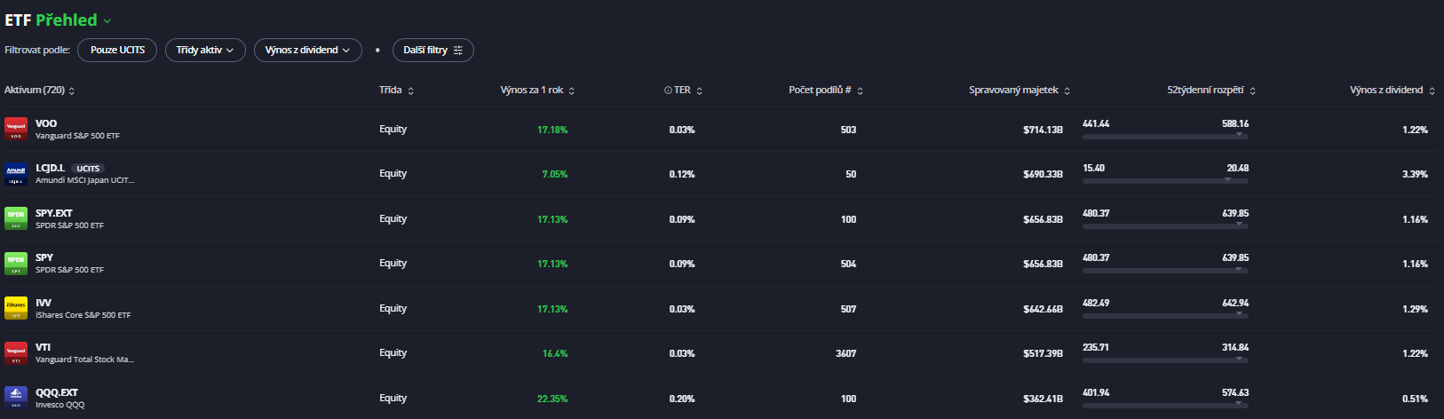Click the sliders icon in Další filtry
Screen dimensions: 1444x419
[x=458, y=51]
